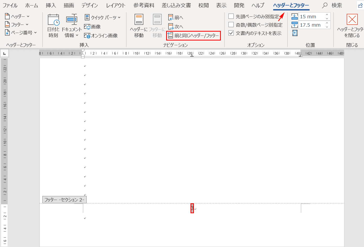This screenshot has width=364, height=247.
Task: Switch to 開発 tab
Action: click(x=239, y=5)
